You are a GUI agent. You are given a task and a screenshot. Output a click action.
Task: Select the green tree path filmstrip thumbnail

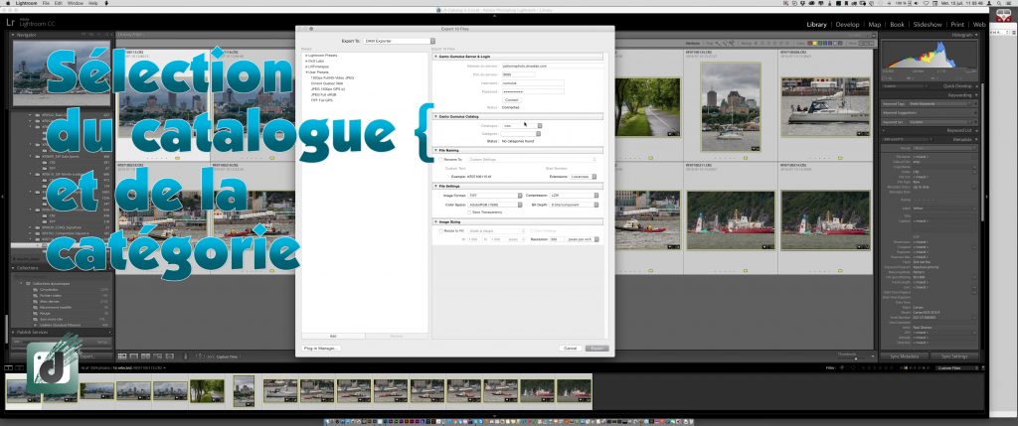click(207, 391)
